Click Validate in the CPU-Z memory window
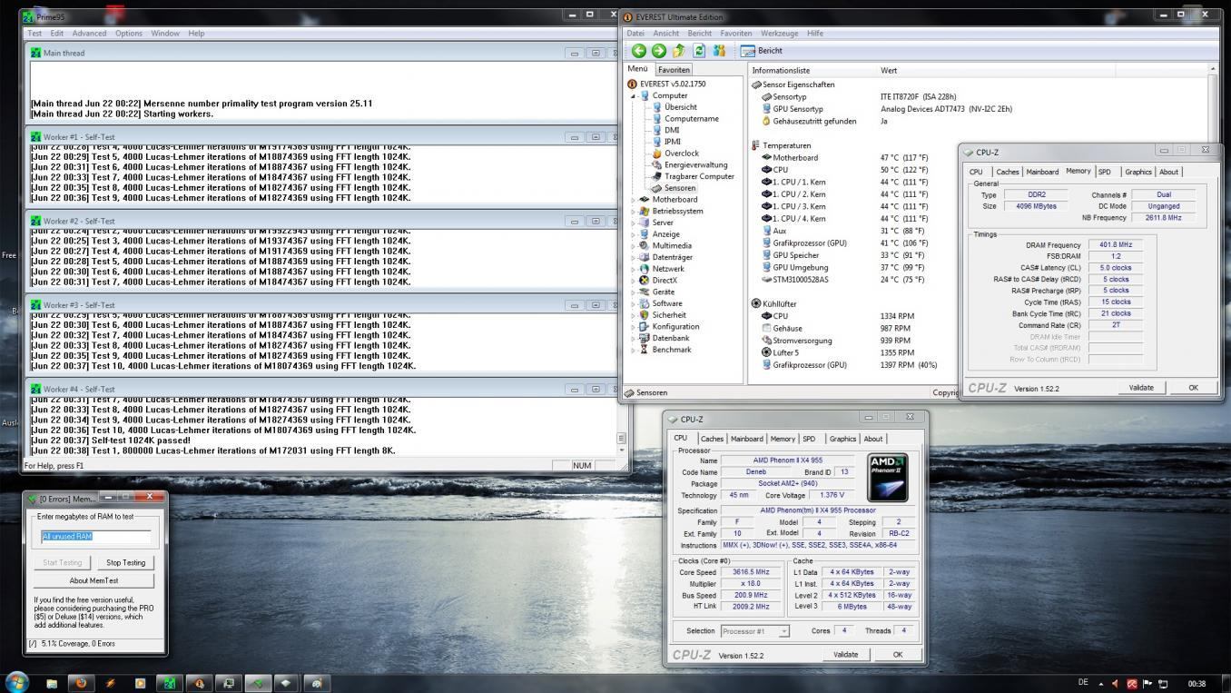1231x693 pixels. [1141, 388]
